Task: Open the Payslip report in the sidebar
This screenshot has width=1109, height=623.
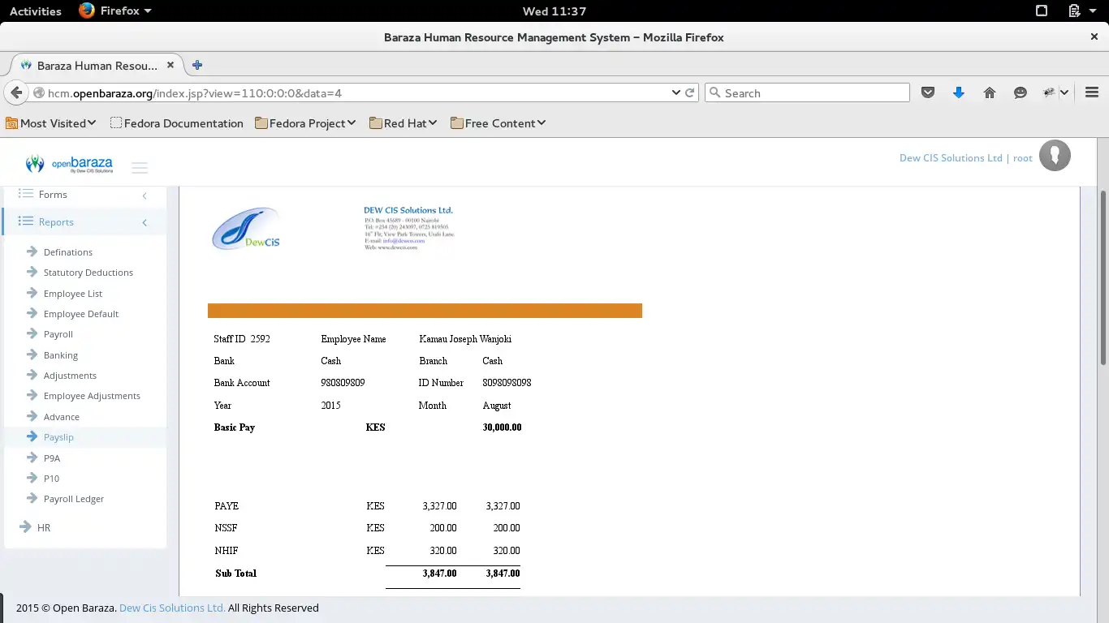Action: (58, 436)
